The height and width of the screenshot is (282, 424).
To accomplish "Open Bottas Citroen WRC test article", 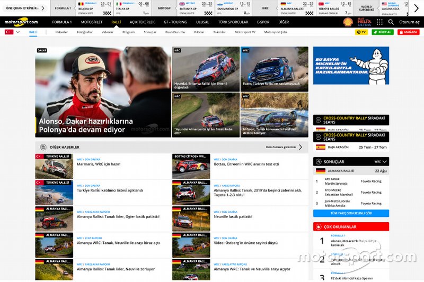I will [x=246, y=164].
